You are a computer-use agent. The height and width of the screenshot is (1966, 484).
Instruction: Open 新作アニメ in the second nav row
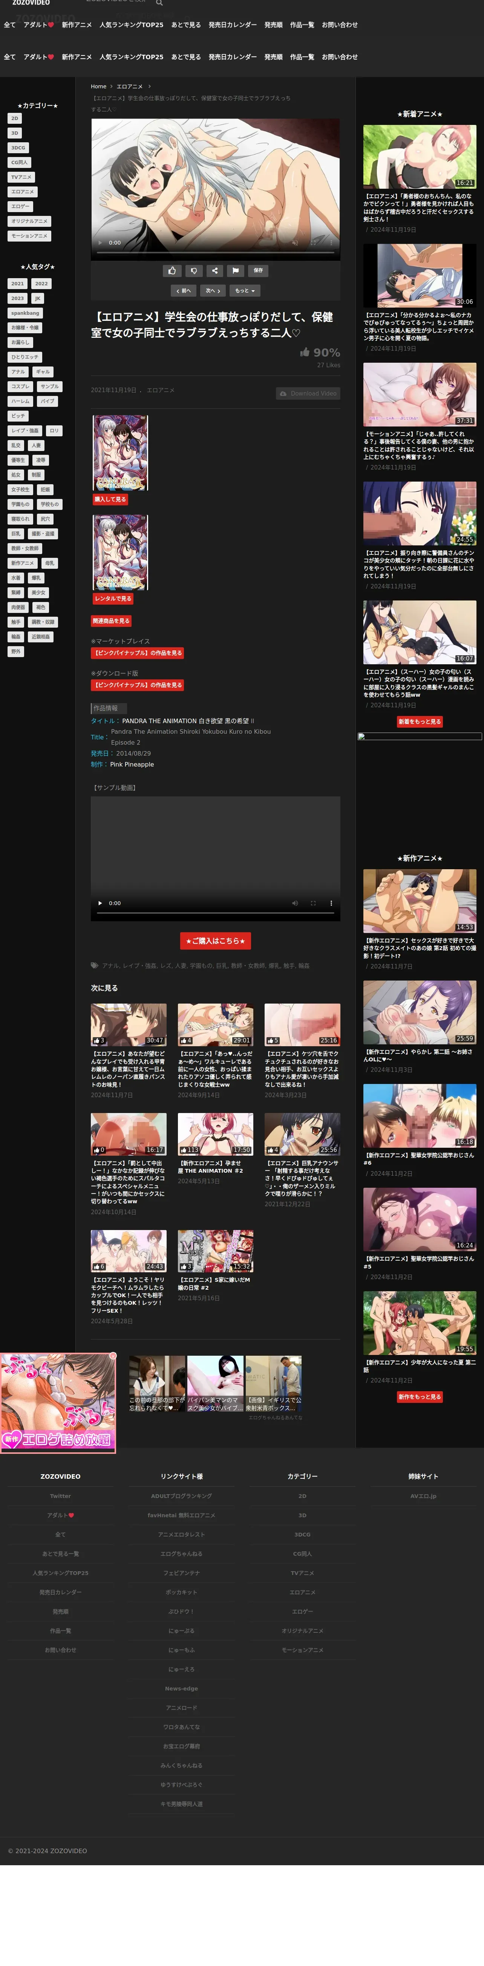coord(76,57)
